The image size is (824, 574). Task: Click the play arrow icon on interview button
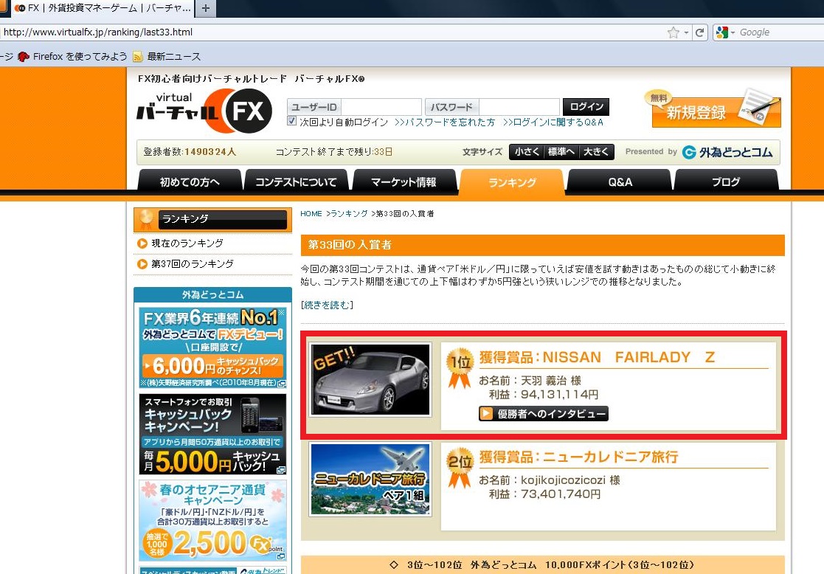pyautogui.click(x=486, y=414)
